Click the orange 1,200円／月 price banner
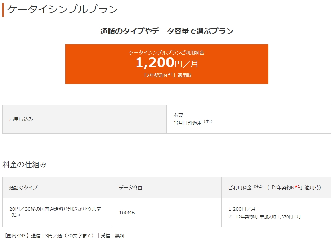This screenshot has width=334, height=240. [x=166, y=64]
